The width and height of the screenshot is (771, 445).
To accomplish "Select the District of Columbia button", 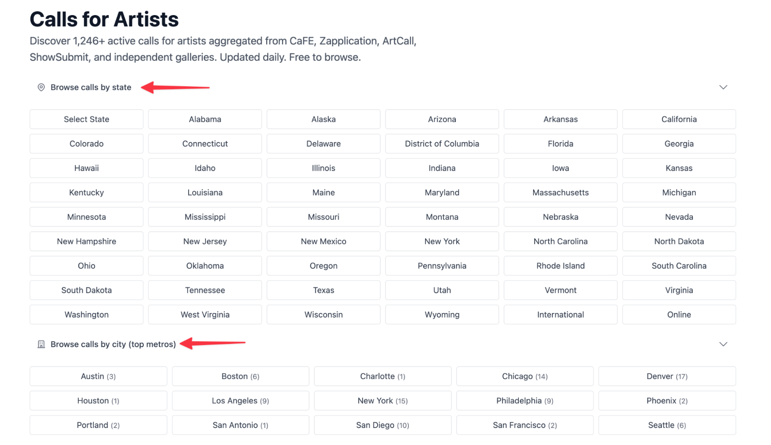I will (x=442, y=144).
